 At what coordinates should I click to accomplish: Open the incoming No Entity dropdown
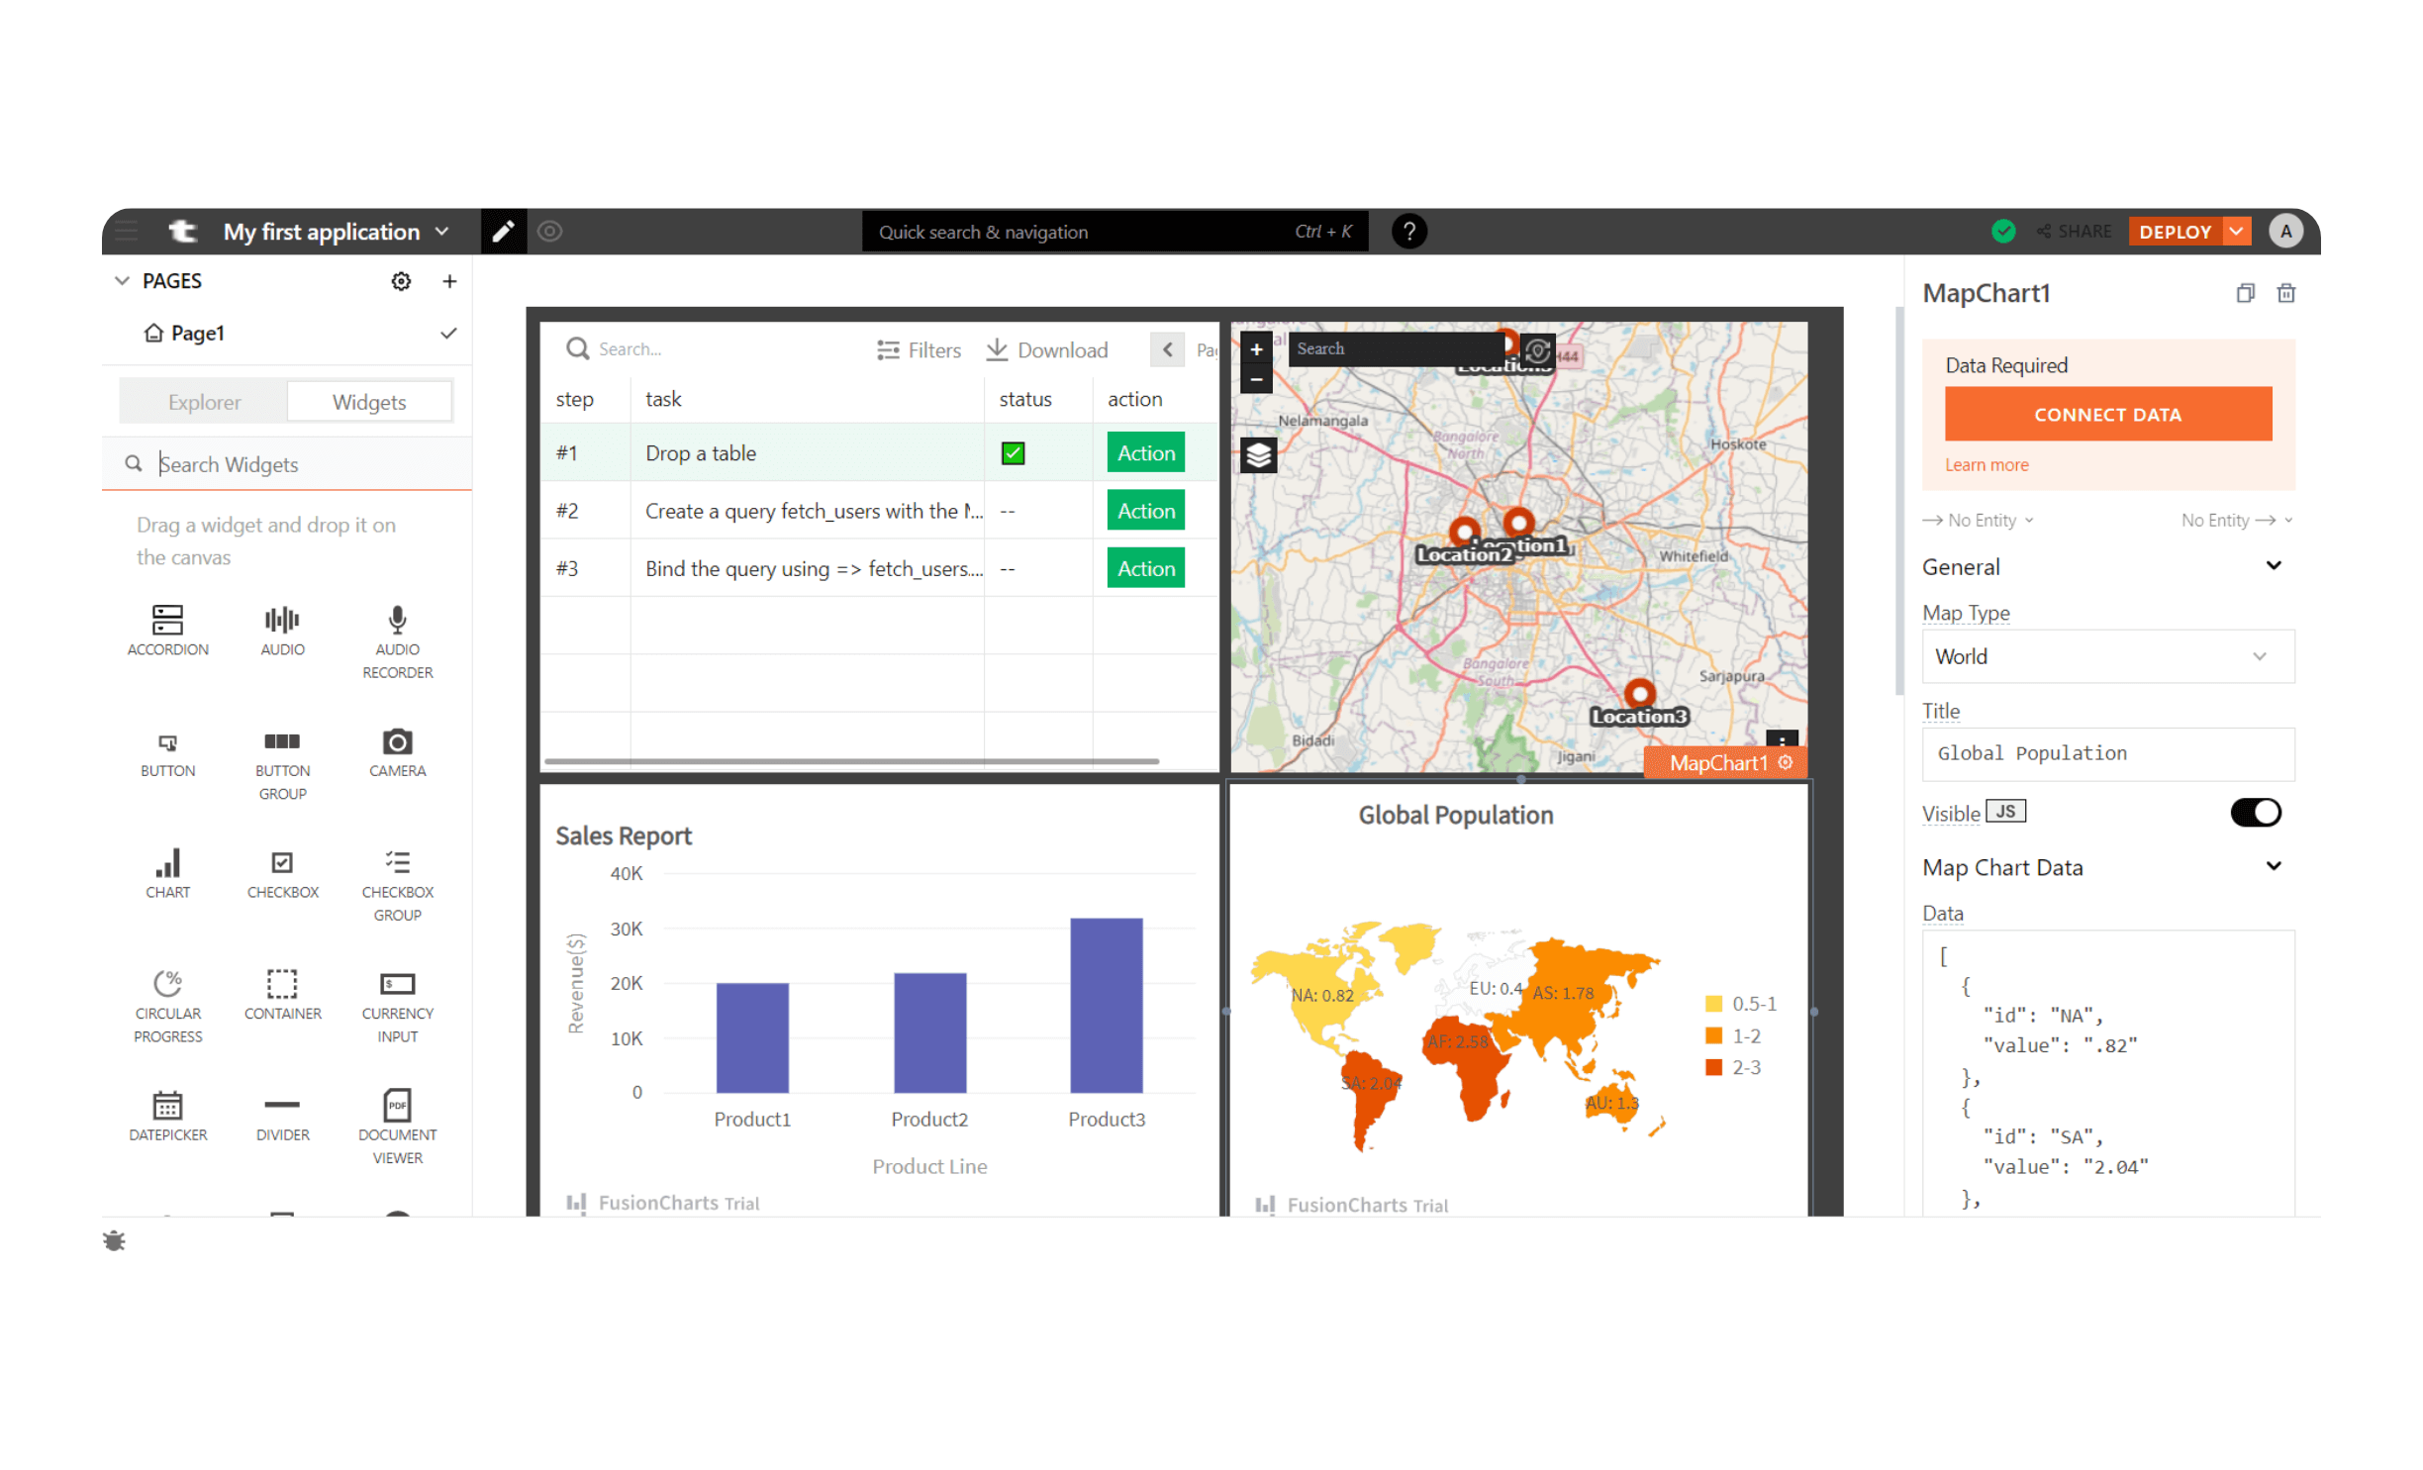point(1979,521)
